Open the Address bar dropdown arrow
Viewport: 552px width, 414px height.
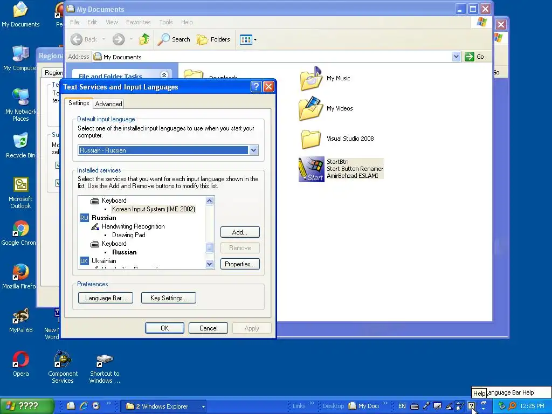tap(456, 57)
